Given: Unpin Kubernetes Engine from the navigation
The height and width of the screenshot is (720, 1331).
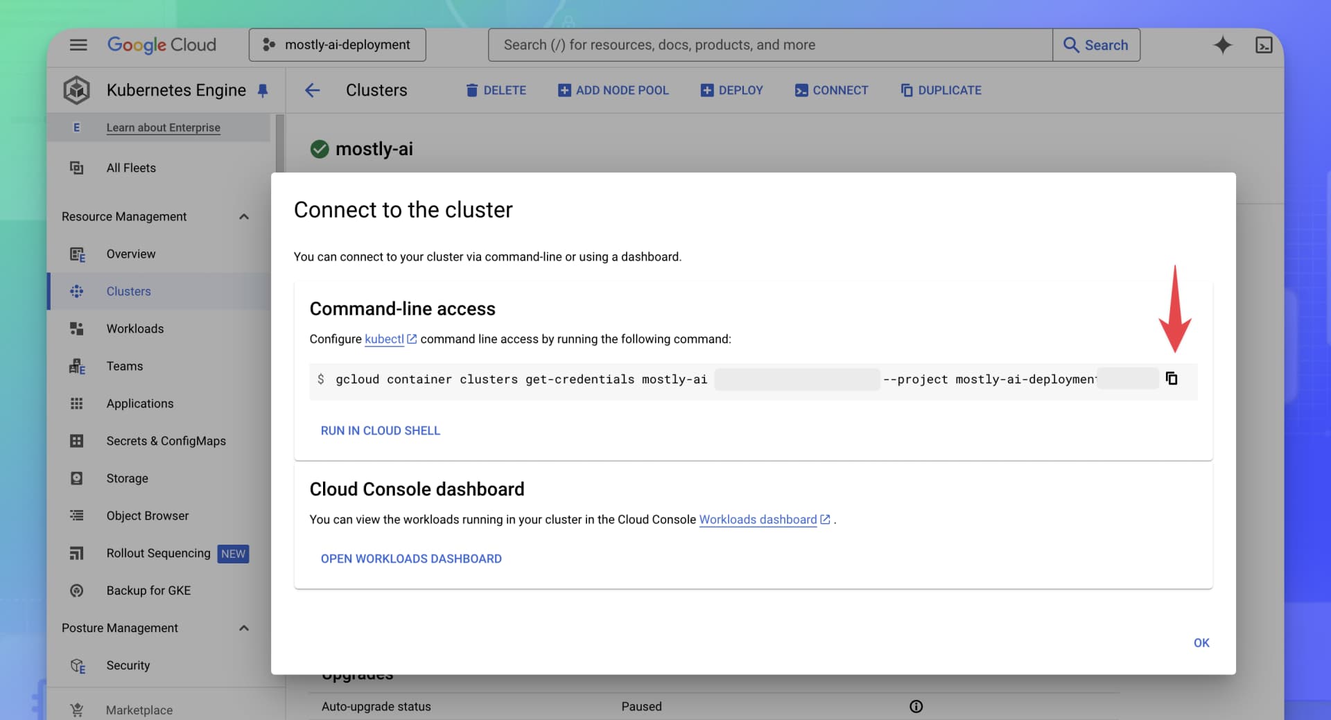Looking at the screenshot, I should [263, 90].
